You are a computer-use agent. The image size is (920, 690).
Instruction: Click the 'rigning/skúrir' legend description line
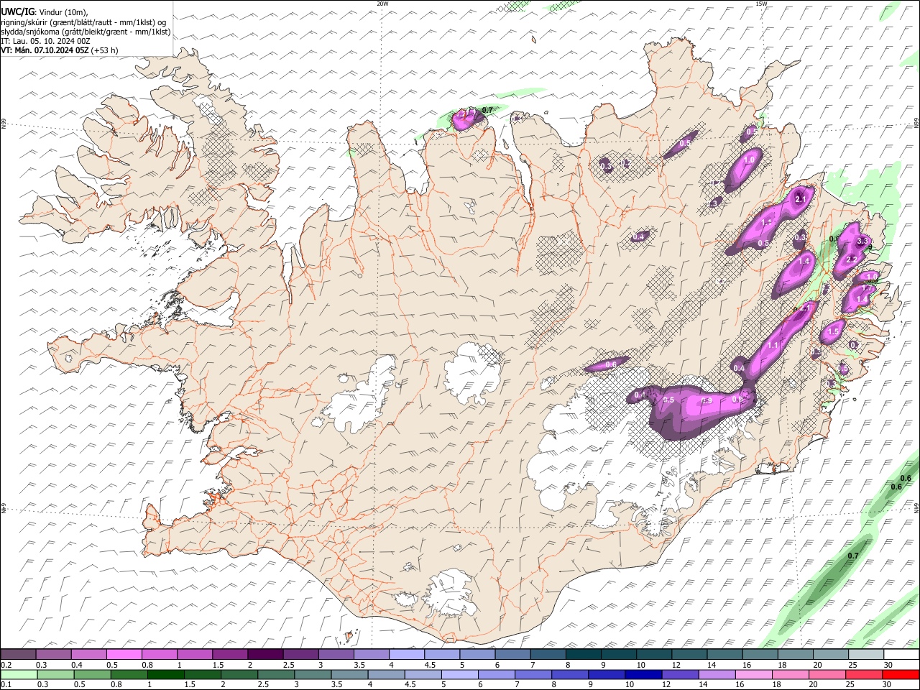83,22
